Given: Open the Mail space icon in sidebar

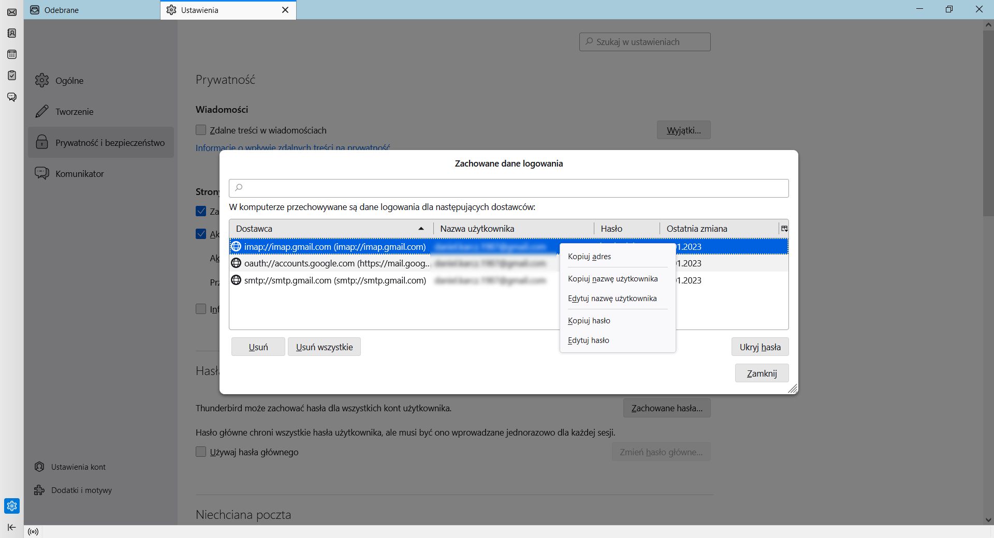Looking at the screenshot, I should [12, 12].
